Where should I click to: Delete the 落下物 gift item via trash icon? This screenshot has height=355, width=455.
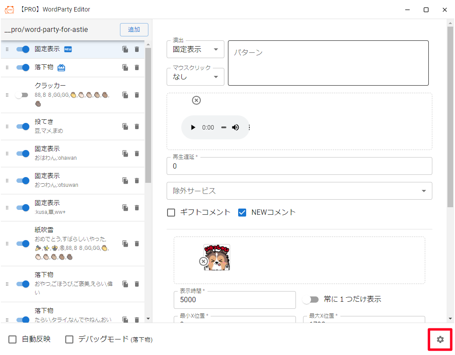click(x=137, y=67)
